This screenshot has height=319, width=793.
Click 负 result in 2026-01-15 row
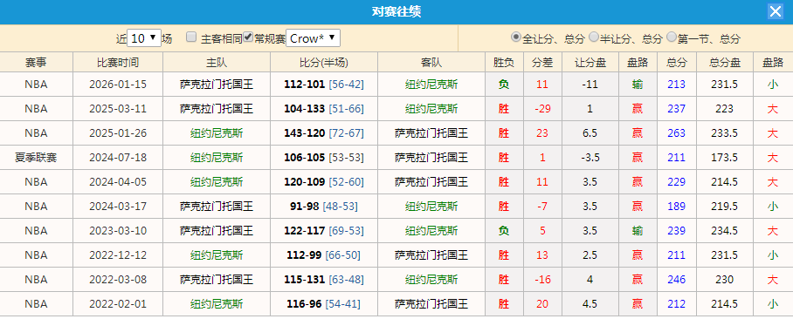pos(504,85)
